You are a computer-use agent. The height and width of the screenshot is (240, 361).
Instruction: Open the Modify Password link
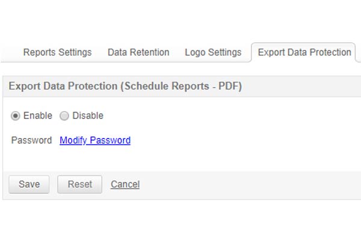pos(95,140)
